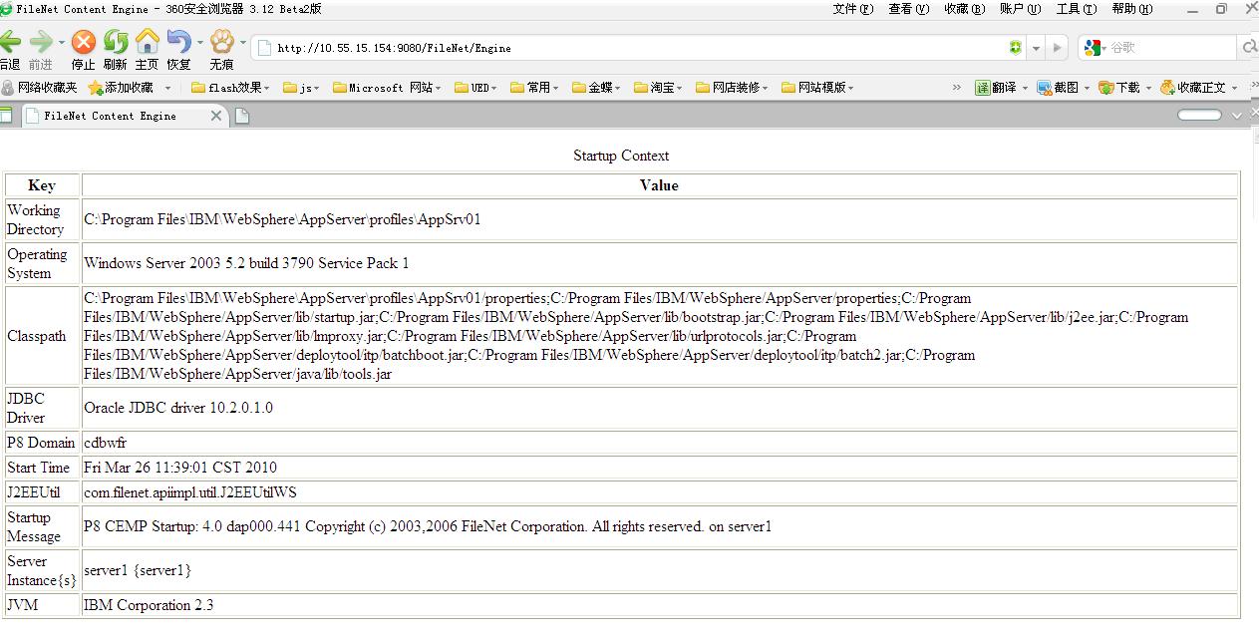The height and width of the screenshot is (641, 1259).
Task: Click the com.filenet.apiimpl.util.J2EEUtilWS value
Action: (x=190, y=492)
